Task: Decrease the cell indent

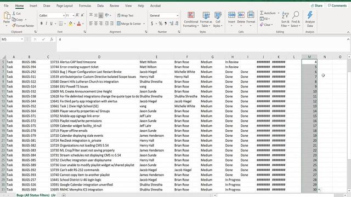Action: pos(107,24)
